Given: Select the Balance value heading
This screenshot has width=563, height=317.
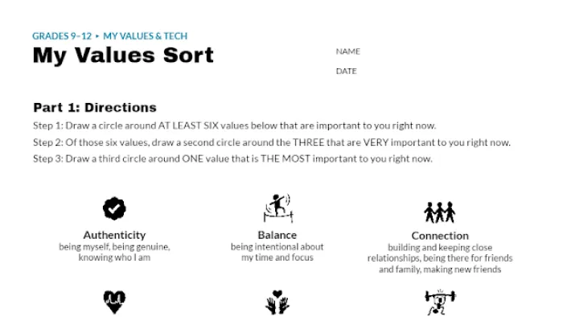Looking at the screenshot, I should [x=277, y=235].
